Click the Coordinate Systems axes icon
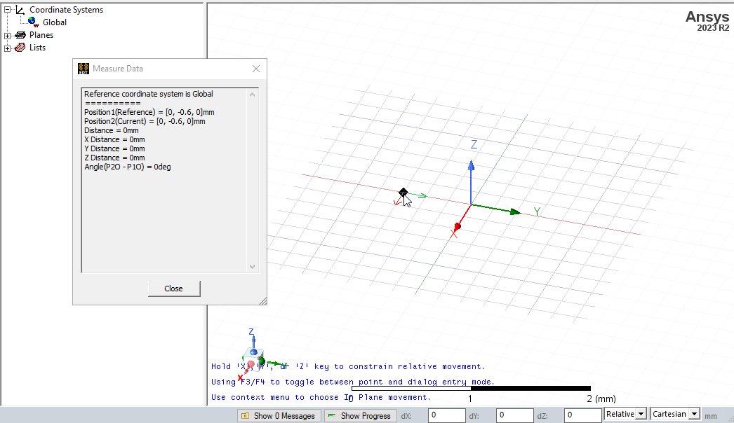Image resolution: width=734 pixels, height=423 pixels. [19, 9]
